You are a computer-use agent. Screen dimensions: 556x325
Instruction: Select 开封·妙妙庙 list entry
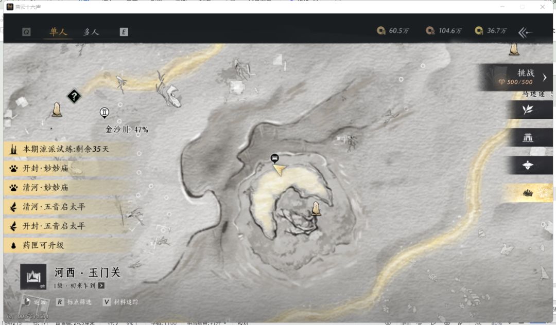(x=67, y=168)
